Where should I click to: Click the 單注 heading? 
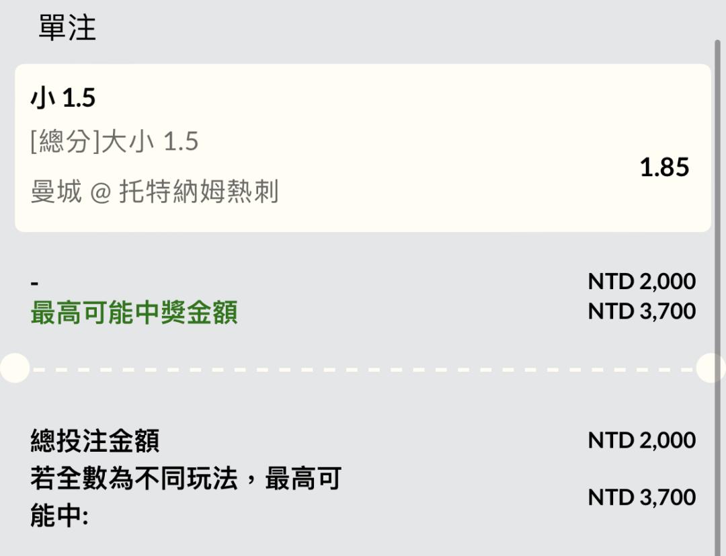click(67, 28)
